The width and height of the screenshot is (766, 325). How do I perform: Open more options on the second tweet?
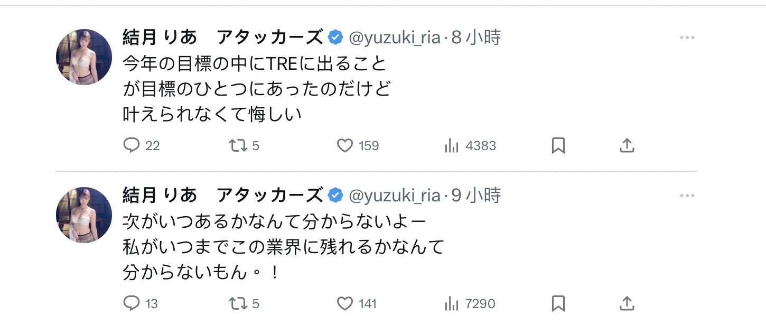[687, 196]
